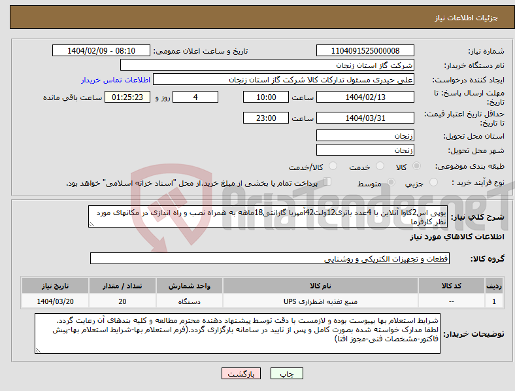515x391 pixels.
Task: Click the نام کالا column header
Action: 320,286
